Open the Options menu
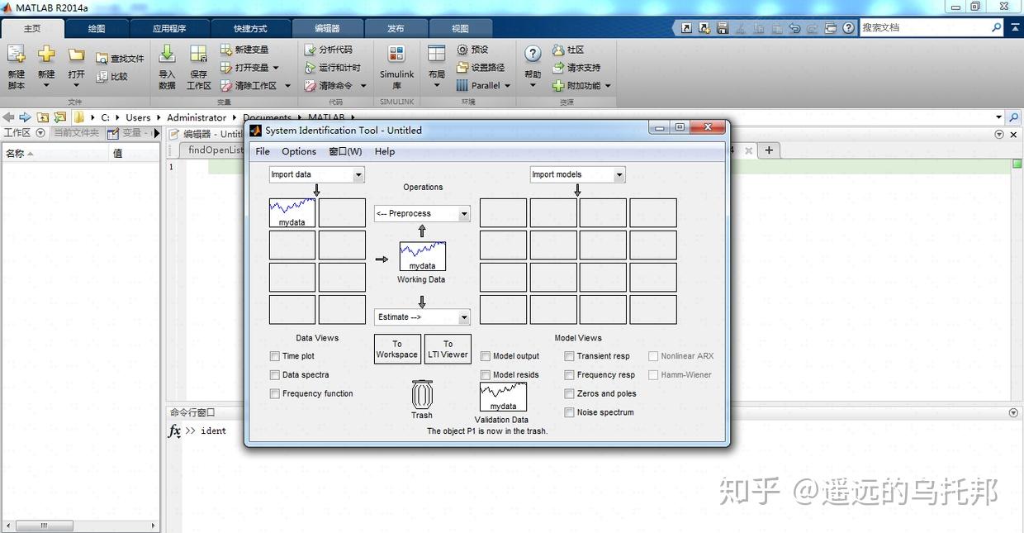 coord(298,151)
